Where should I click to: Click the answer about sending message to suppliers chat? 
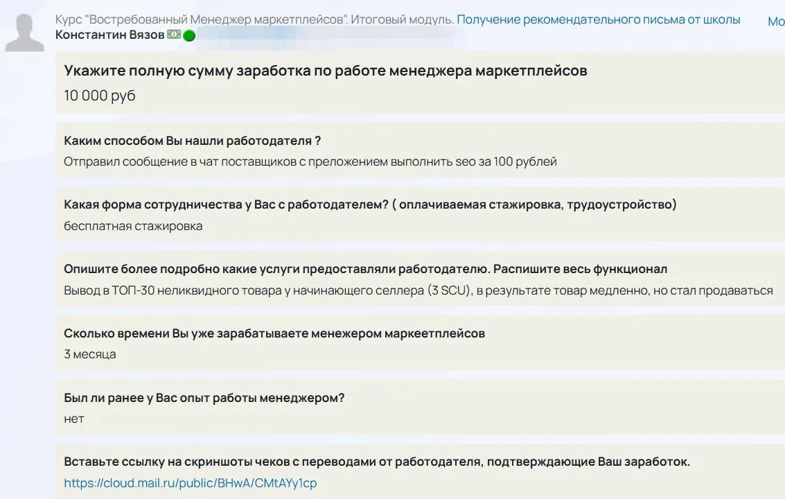(x=310, y=161)
